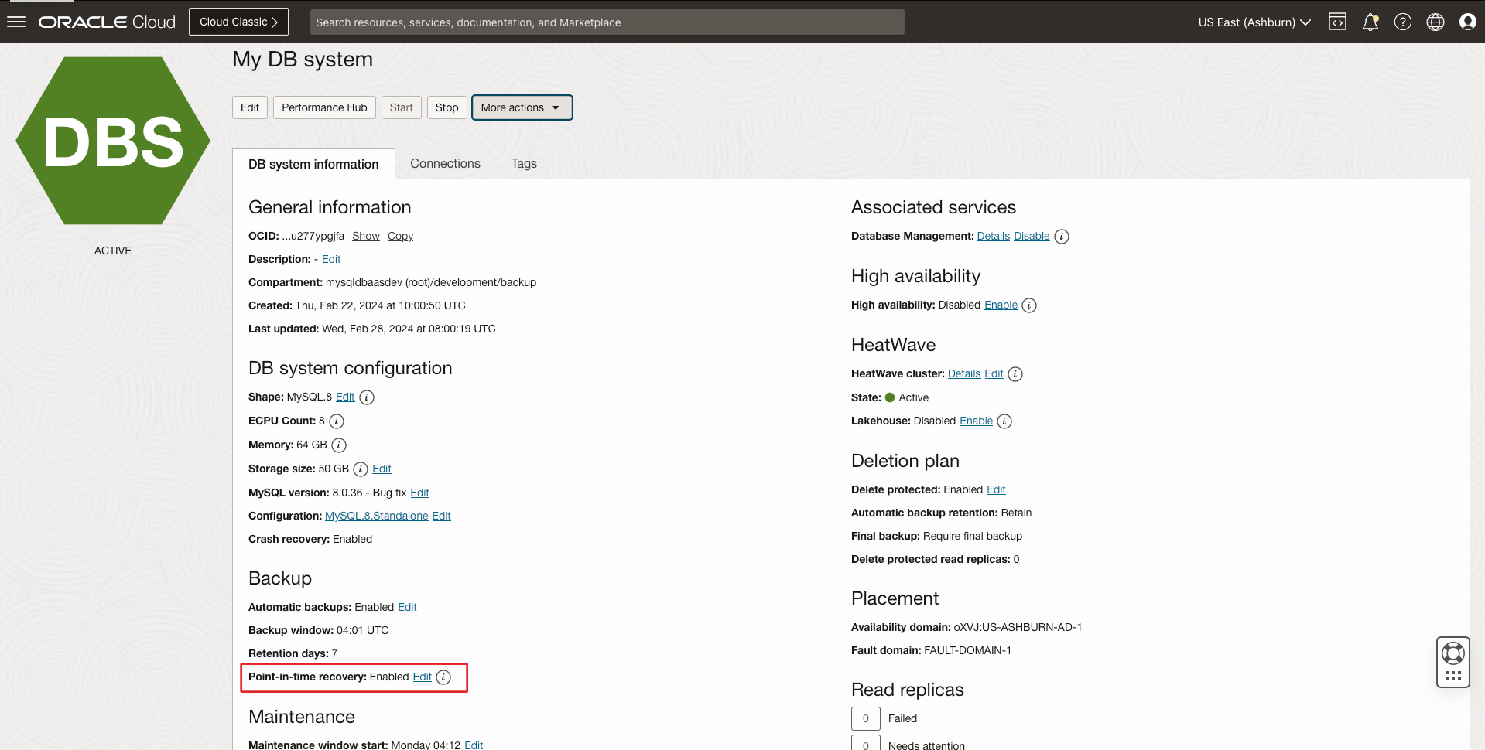Click the Cloud Classic switcher button

[x=238, y=22]
